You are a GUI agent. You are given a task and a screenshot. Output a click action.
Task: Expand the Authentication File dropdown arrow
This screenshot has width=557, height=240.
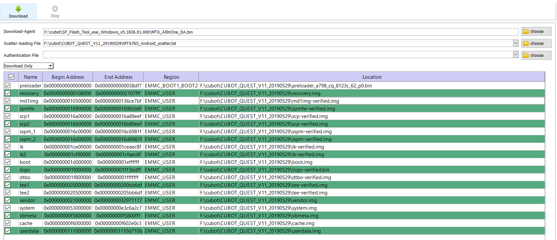515,55
